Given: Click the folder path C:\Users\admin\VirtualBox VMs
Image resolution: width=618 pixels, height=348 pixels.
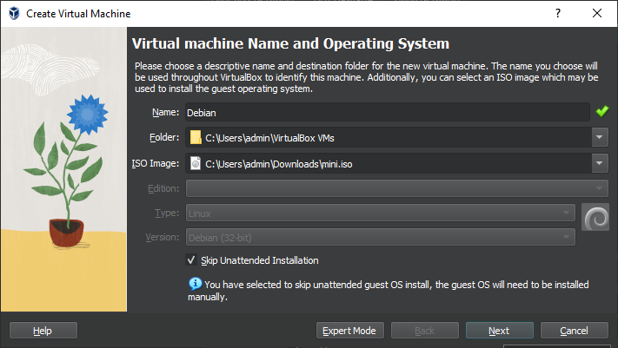Looking at the screenshot, I should coord(269,138).
